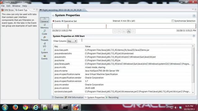
Task: Click the scroll down arrow of properties table
Action: point(193,92)
